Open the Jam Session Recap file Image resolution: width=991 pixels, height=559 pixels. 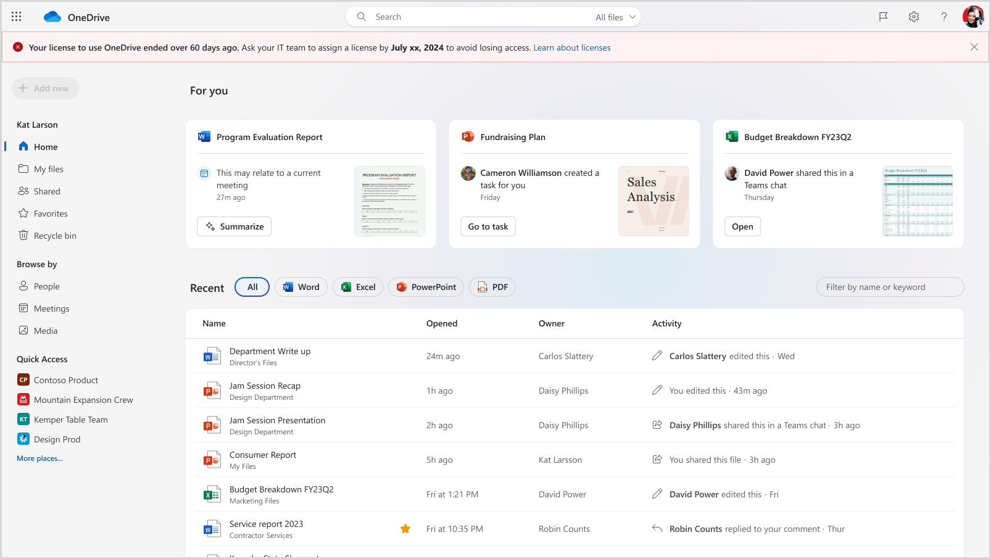click(x=265, y=386)
